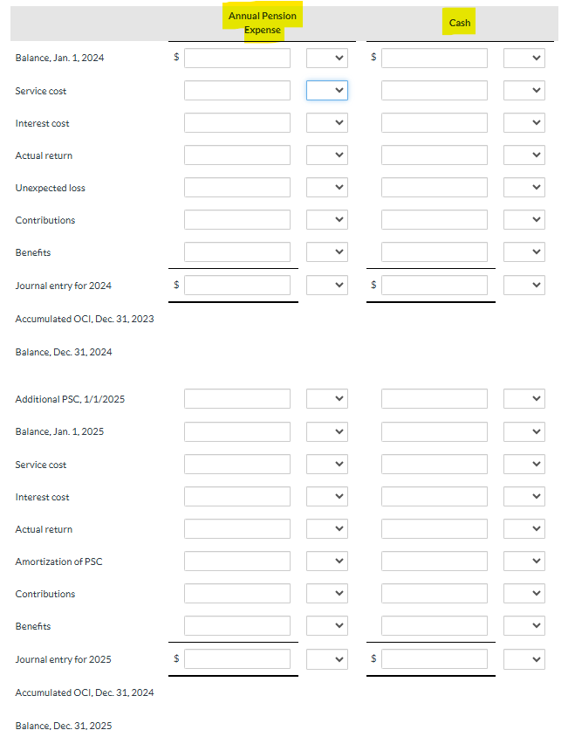The height and width of the screenshot is (737, 568).
Task: Click Cash field for 2024 Actual return
Action: (x=435, y=155)
